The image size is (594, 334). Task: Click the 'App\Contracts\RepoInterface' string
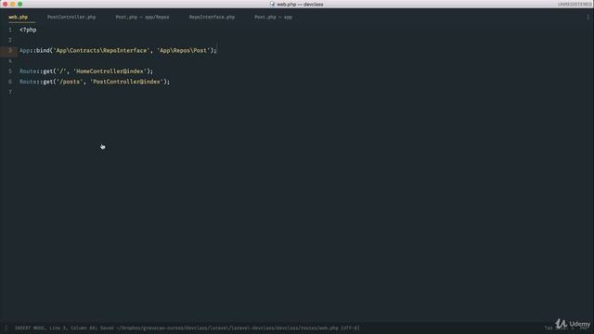pos(101,50)
